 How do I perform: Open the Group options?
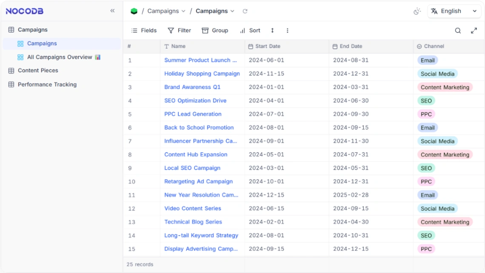pyautogui.click(x=215, y=30)
